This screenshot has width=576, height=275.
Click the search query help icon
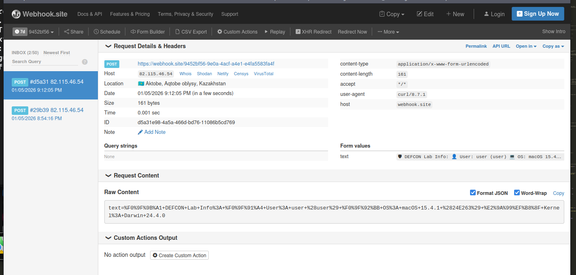85,62
